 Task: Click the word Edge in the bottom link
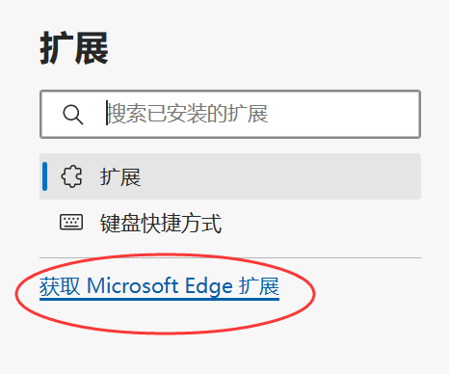tap(209, 286)
